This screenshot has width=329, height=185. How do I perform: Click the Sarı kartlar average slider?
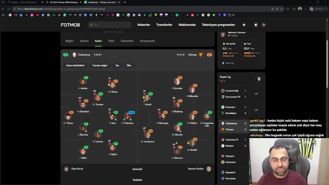pos(231,53)
